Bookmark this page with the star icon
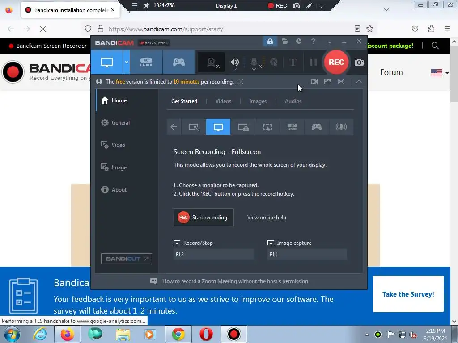This screenshot has height=343, width=458. click(370, 29)
